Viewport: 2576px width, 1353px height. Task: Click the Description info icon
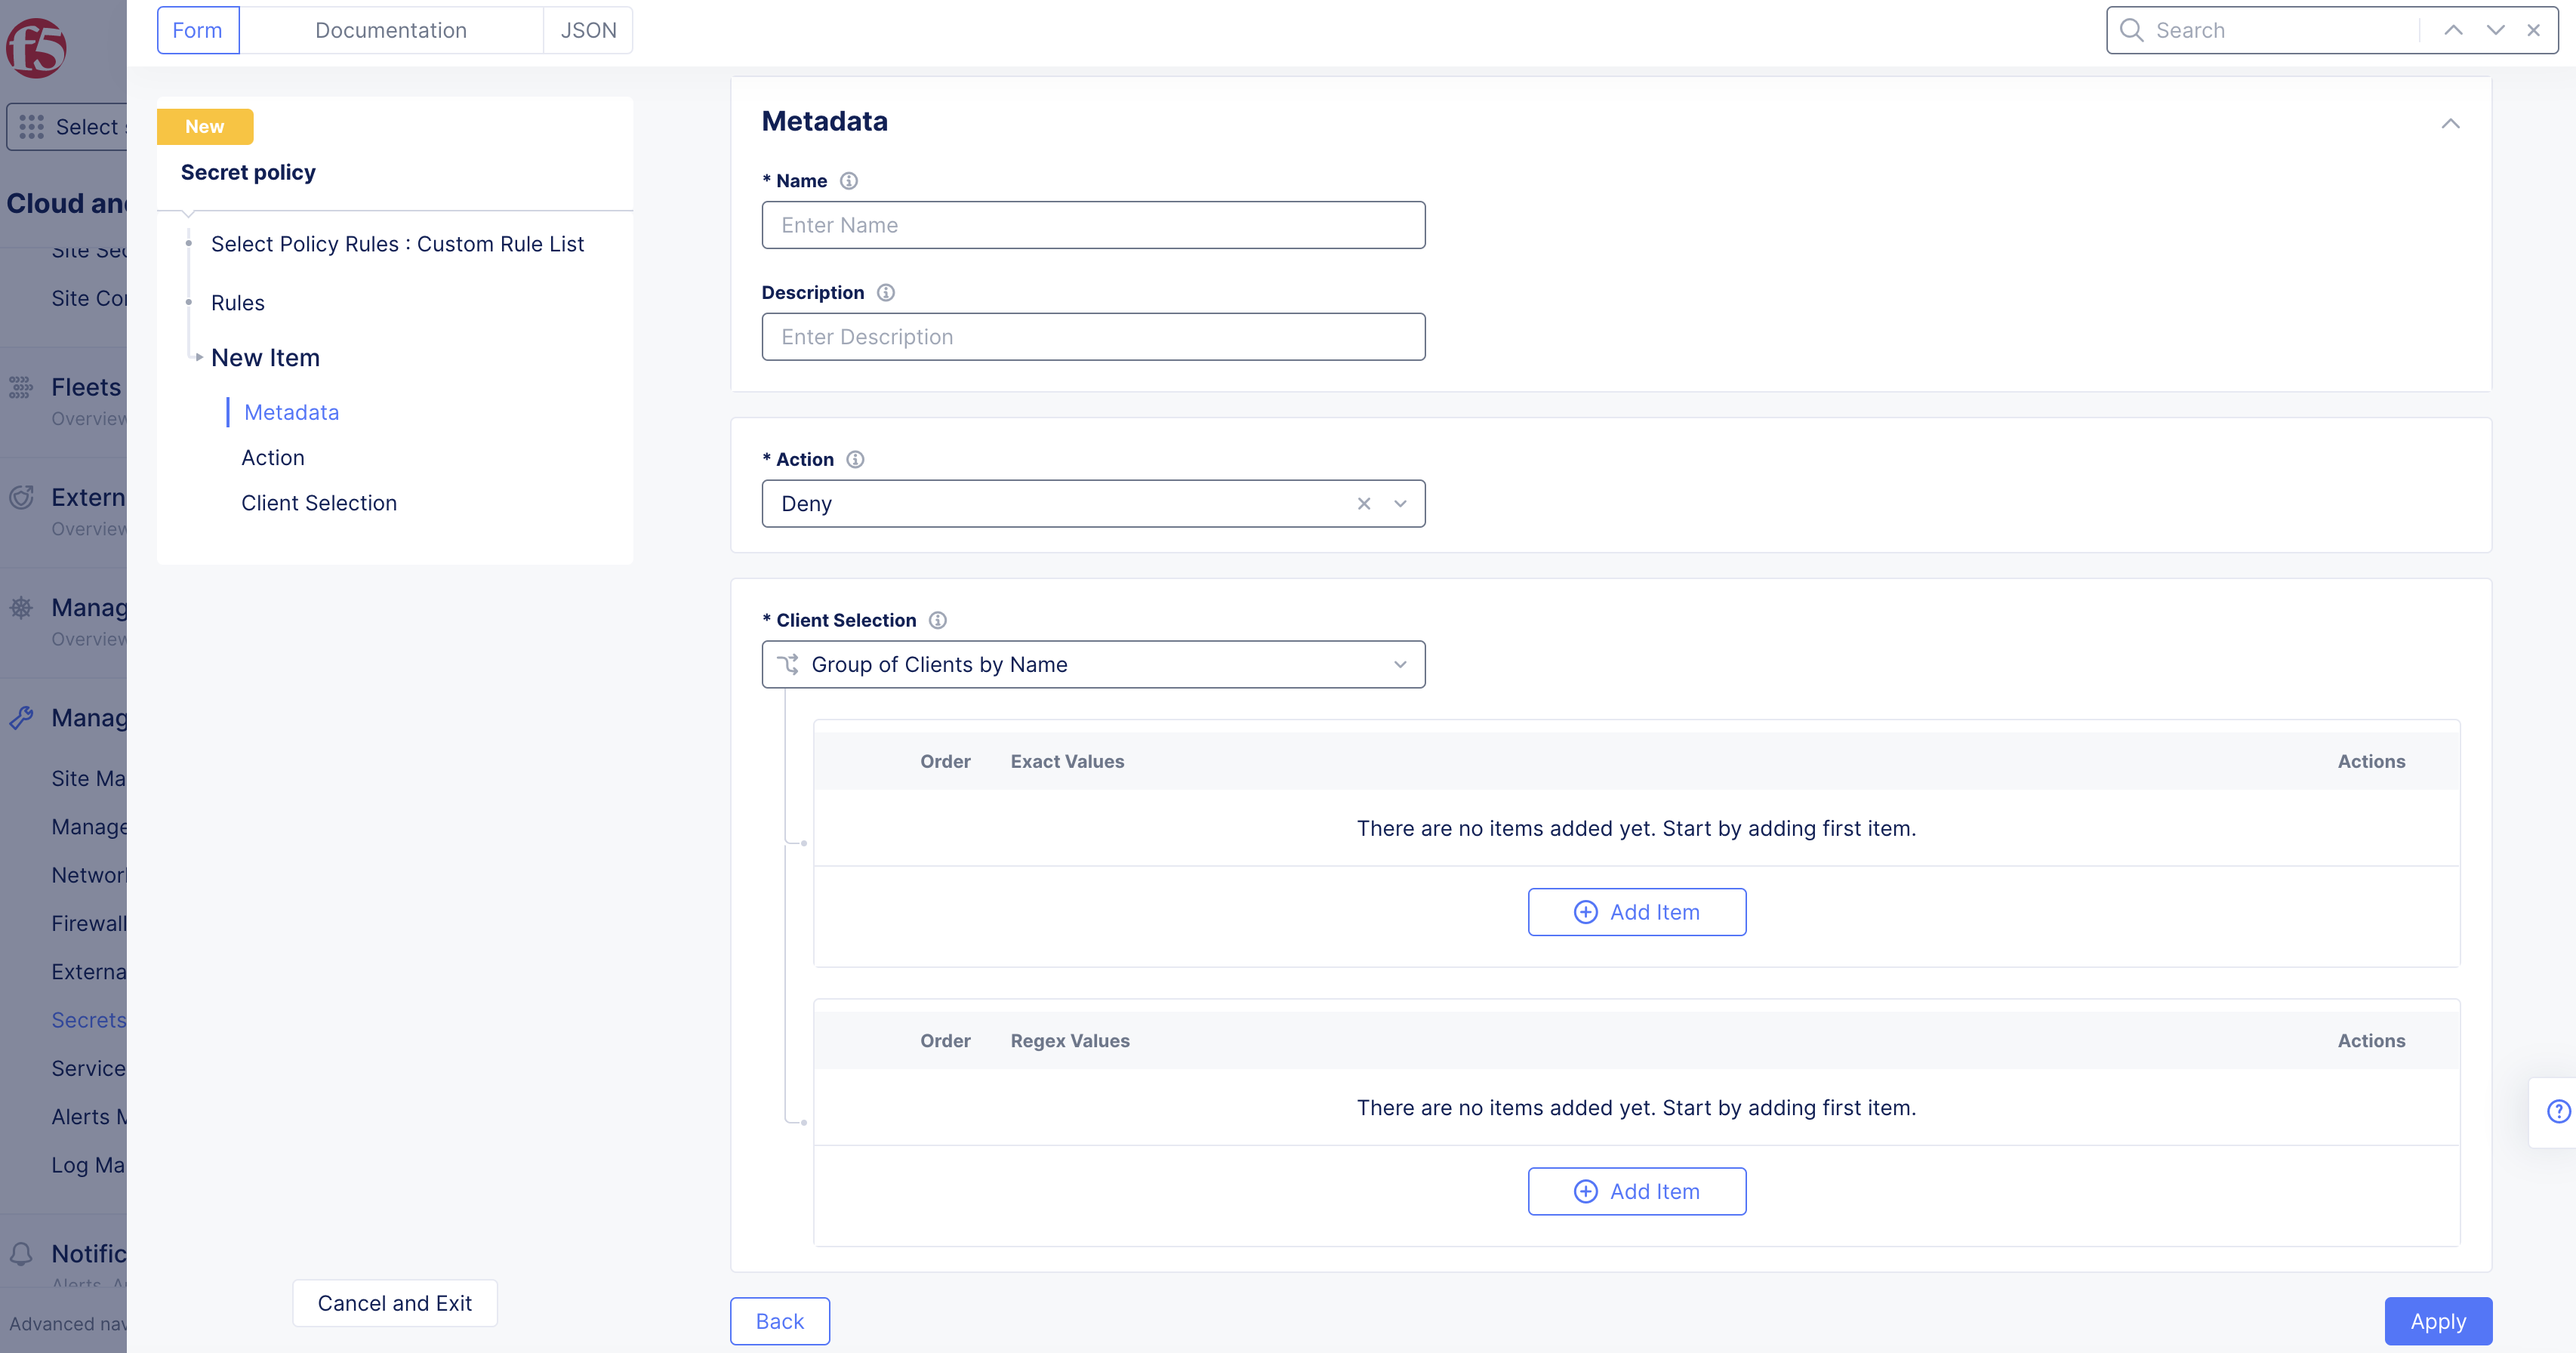885,292
